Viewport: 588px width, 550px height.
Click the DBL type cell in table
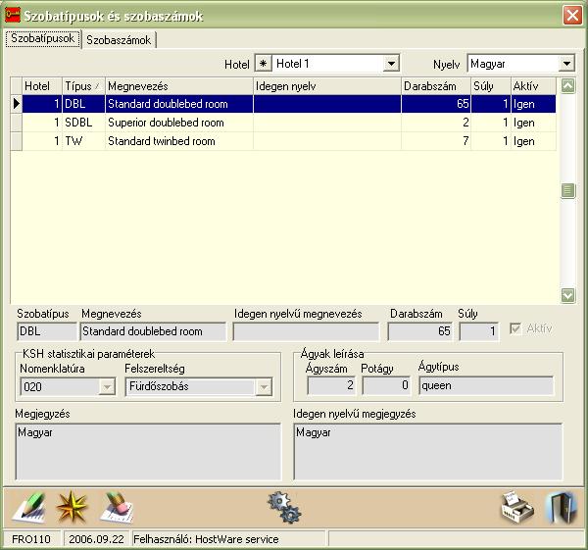tap(83, 104)
